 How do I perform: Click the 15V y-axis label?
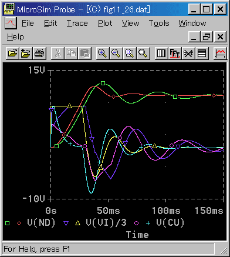click(36, 70)
